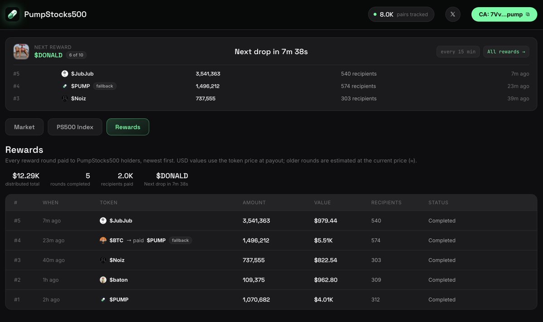Click the $979.44 value cell
Viewport: 543px width, 322px height.
pos(326,220)
